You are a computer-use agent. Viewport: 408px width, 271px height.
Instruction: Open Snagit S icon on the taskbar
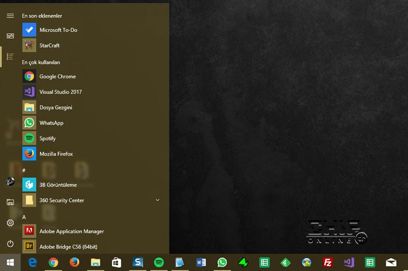pos(138,263)
